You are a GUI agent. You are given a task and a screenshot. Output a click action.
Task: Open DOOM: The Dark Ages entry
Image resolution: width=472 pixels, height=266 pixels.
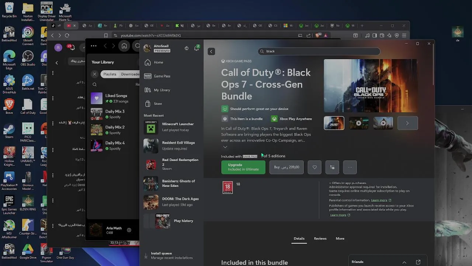171,202
